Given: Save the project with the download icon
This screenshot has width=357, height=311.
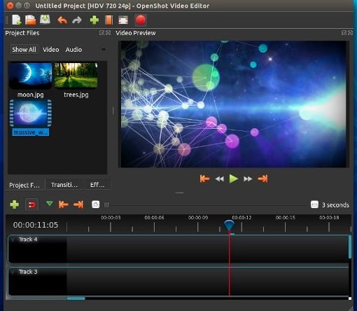Looking at the screenshot, I should [45, 20].
